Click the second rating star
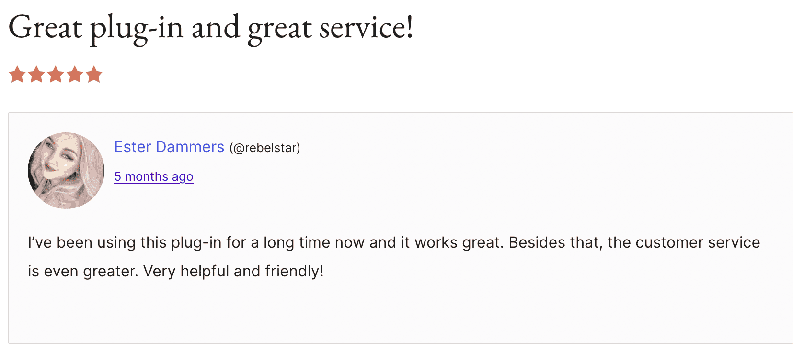This screenshot has width=804, height=349. (x=36, y=75)
